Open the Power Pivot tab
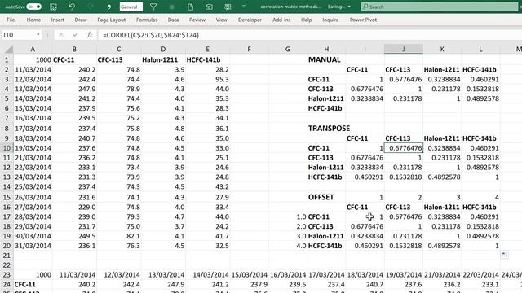The width and height of the screenshot is (522, 293). coord(363,20)
